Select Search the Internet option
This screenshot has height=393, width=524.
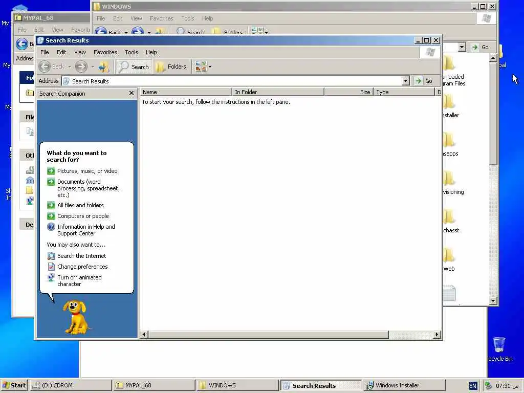pos(81,256)
